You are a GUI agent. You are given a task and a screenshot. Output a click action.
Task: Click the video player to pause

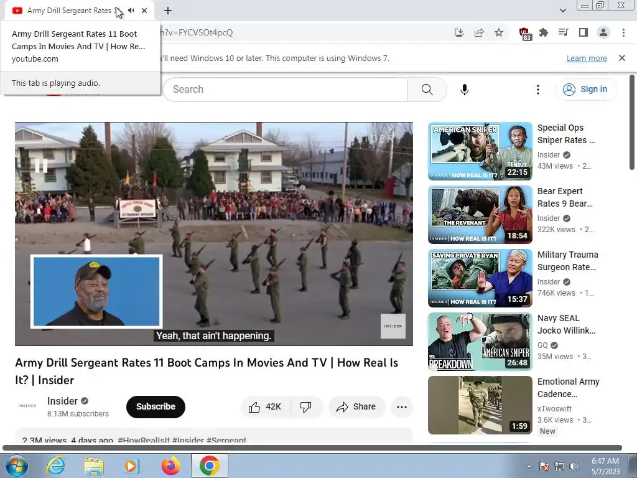pyautogui.click(x=214, y=234)
